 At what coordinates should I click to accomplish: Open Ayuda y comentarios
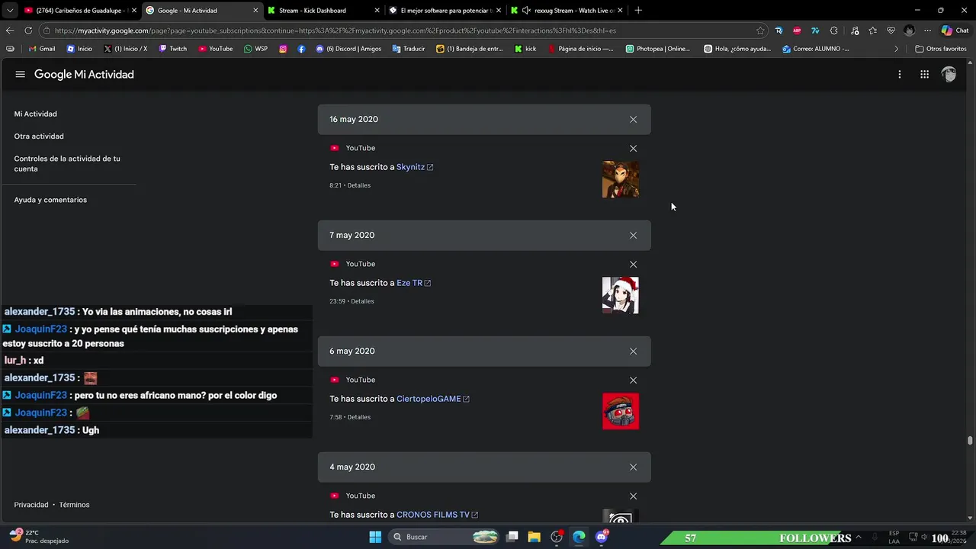click(50, 200)
